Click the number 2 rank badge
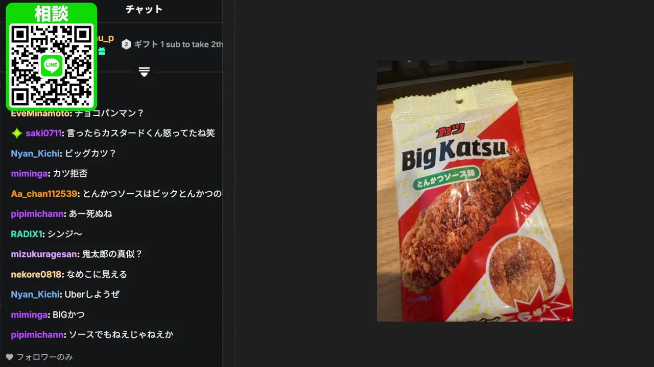The image size is (654, 367). pos(126,44)
